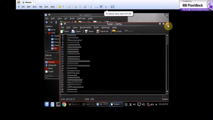Open the Dolphin Settings menu
Image resolution: width=213 pixels, height=120 pixels.
81,18
